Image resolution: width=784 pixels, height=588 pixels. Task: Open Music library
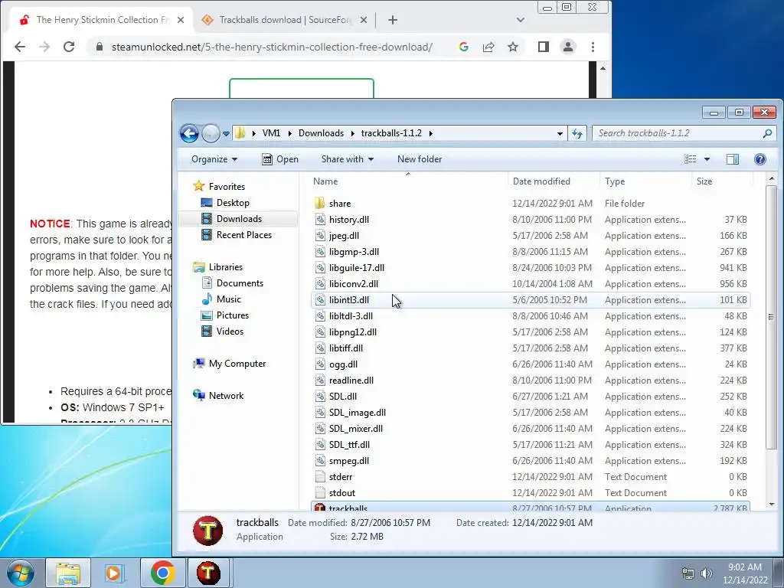coord(228,299)
